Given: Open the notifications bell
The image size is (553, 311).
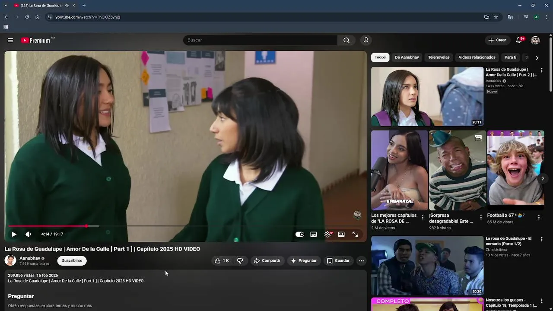Looking at the screenshot, I should pyautogui.click(x=519, y=40).
